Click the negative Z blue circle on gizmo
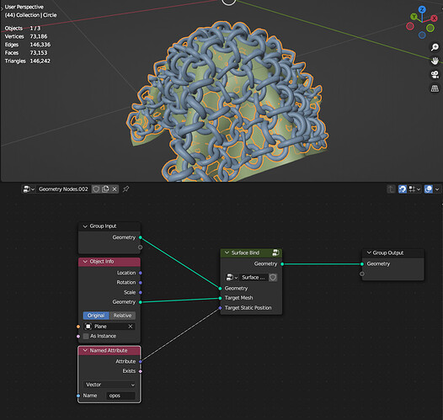 click(x=422, y=35)
